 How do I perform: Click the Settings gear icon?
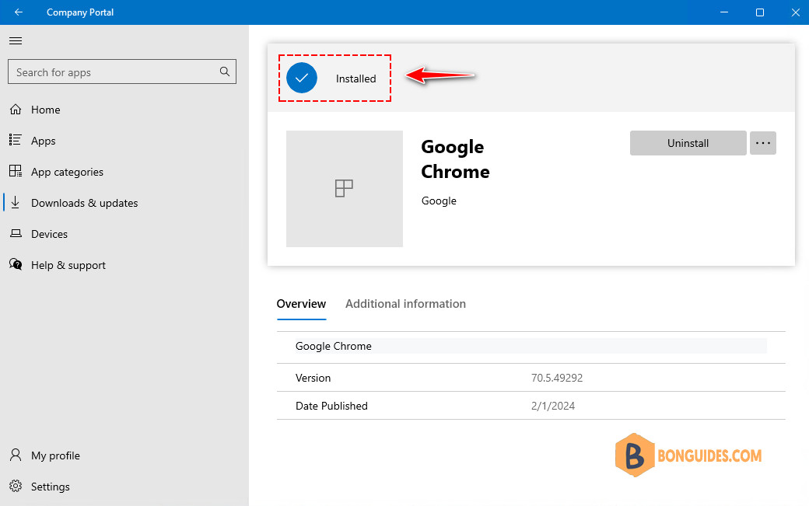(x=16, y=486)
